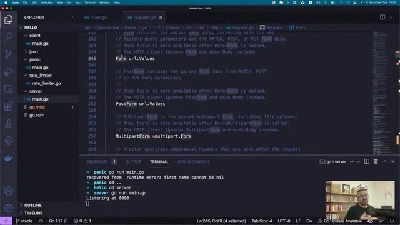Kill terminal with the trash icon
Screen dimensions: 400x225
point(376,161)
